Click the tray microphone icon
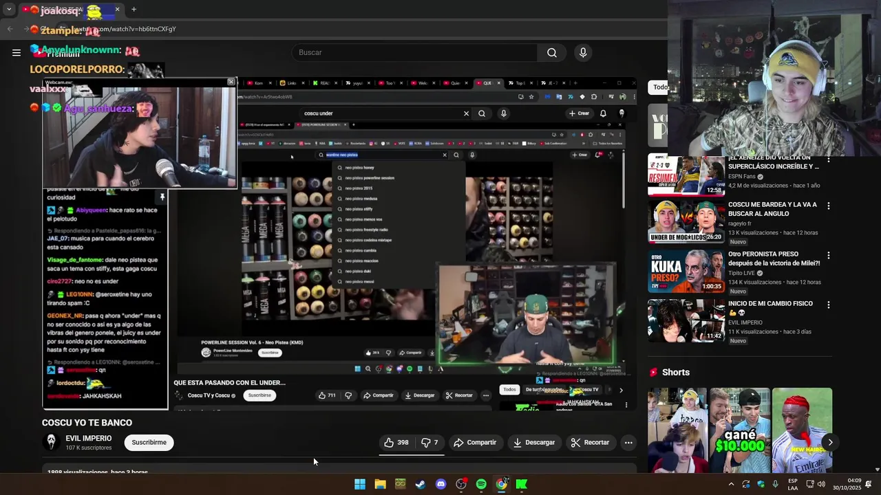 point(776,484)
